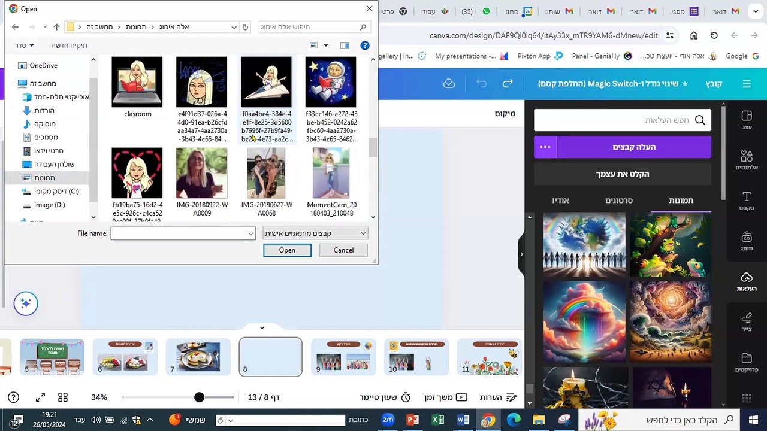Click הקלט את עצמך record yourself button
The image size is (767, 431).
pyautogui.click(x=623, y=174)
